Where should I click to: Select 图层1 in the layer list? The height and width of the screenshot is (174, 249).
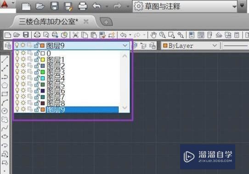66,60
